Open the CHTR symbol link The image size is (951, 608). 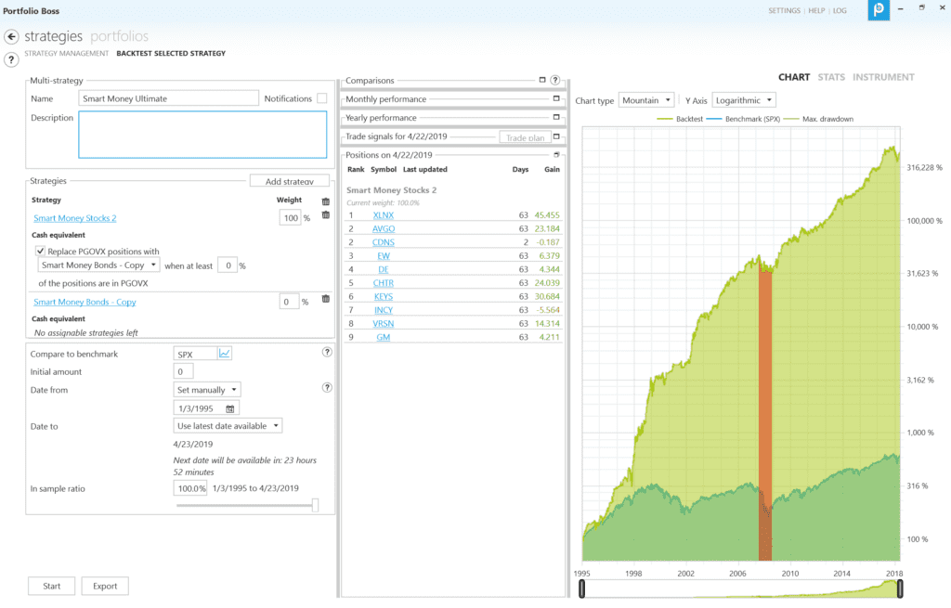pyautogui.click(x=384, y=283)
